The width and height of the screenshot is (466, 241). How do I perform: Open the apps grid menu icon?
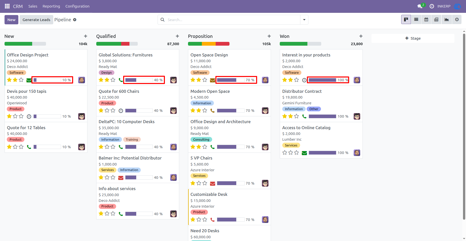7,6
